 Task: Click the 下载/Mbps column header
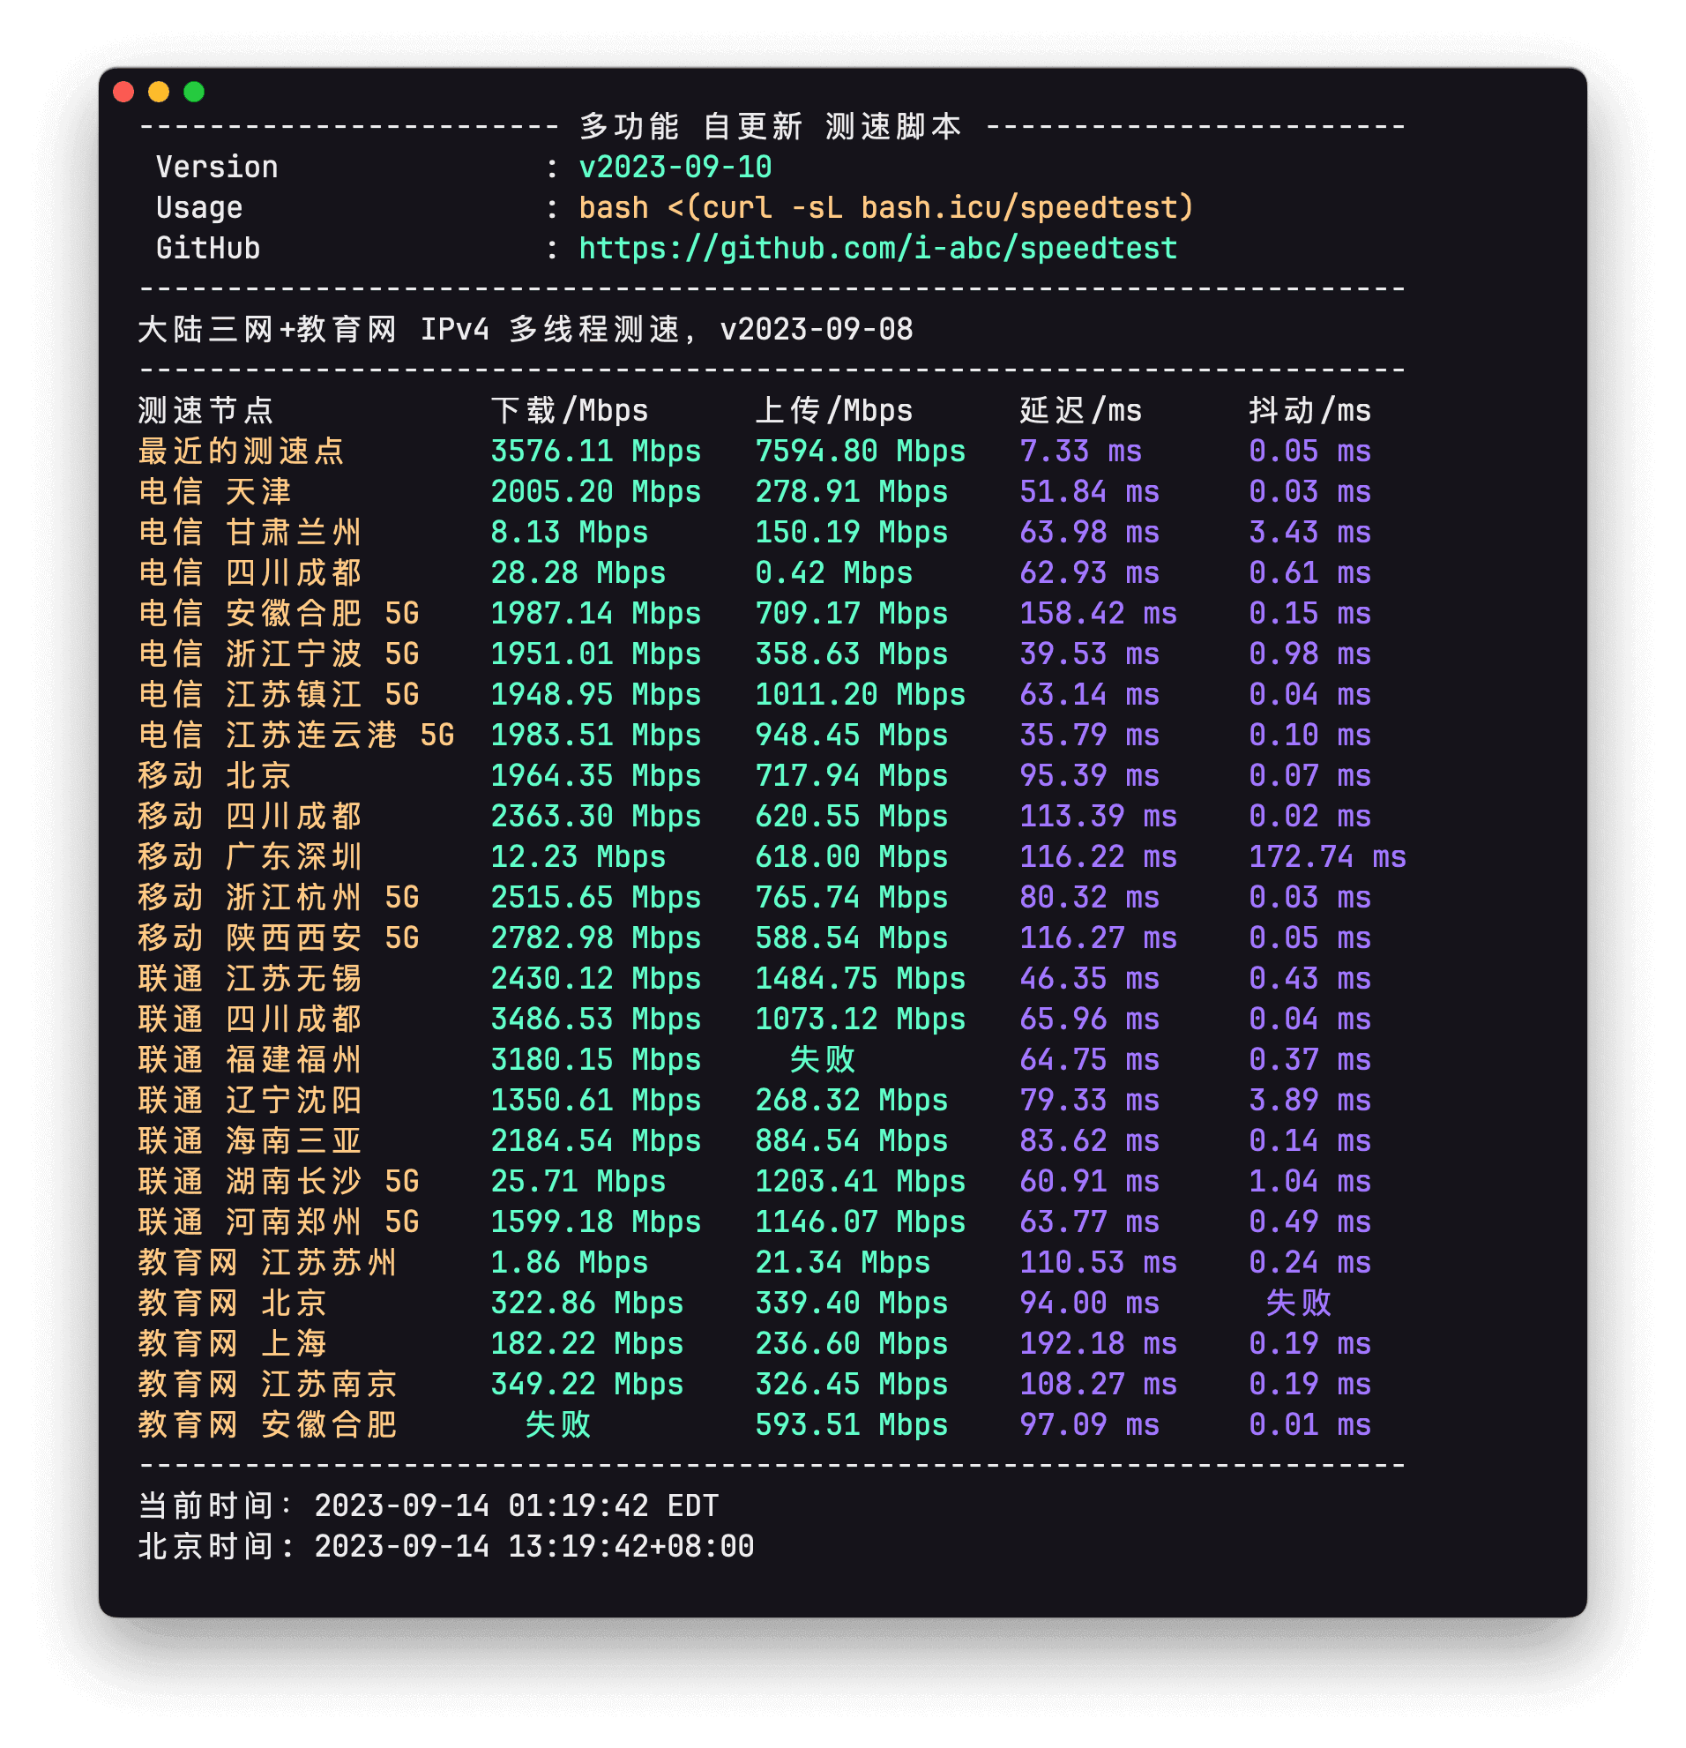point(570,410)
